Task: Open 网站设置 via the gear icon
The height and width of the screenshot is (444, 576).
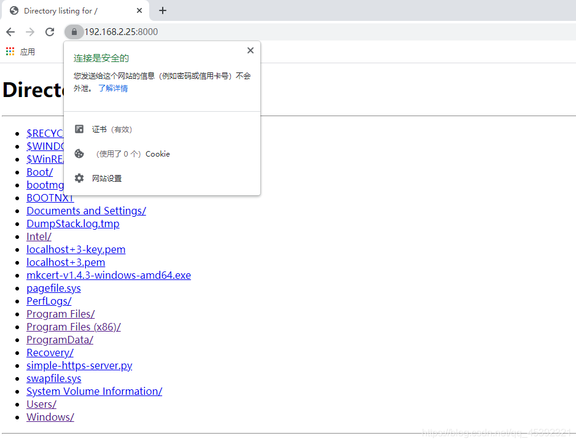Action: coord(79,179)
